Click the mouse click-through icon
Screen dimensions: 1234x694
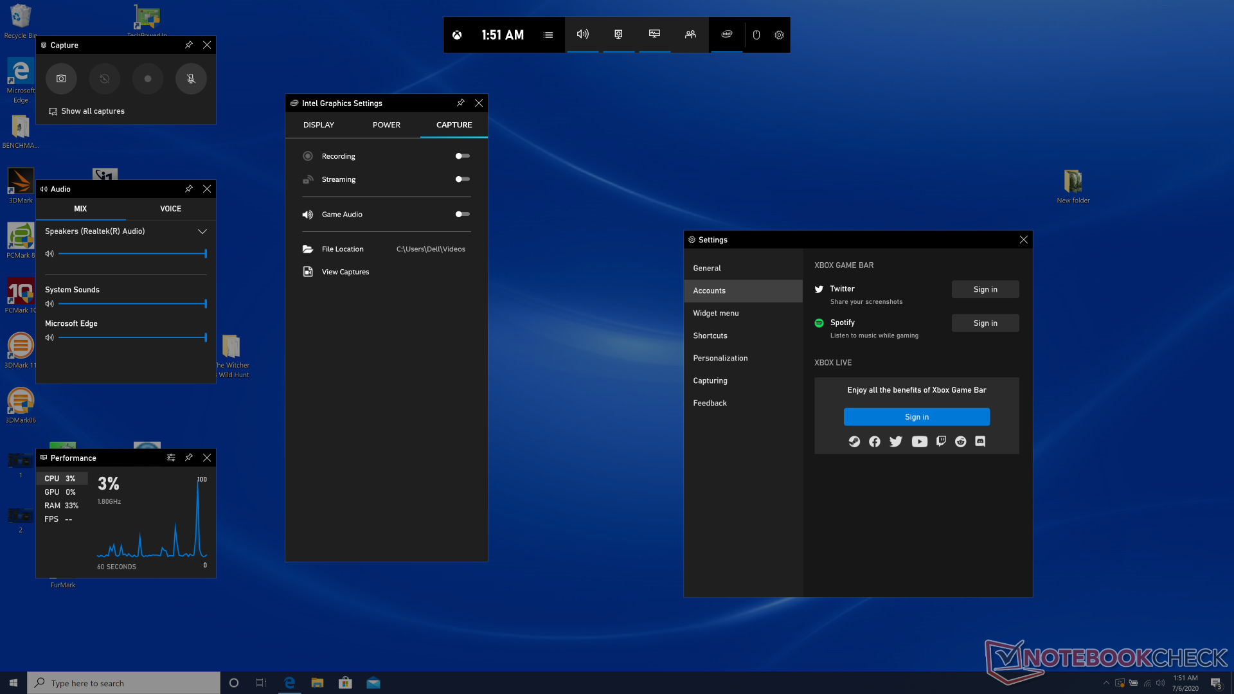[756, 35]
